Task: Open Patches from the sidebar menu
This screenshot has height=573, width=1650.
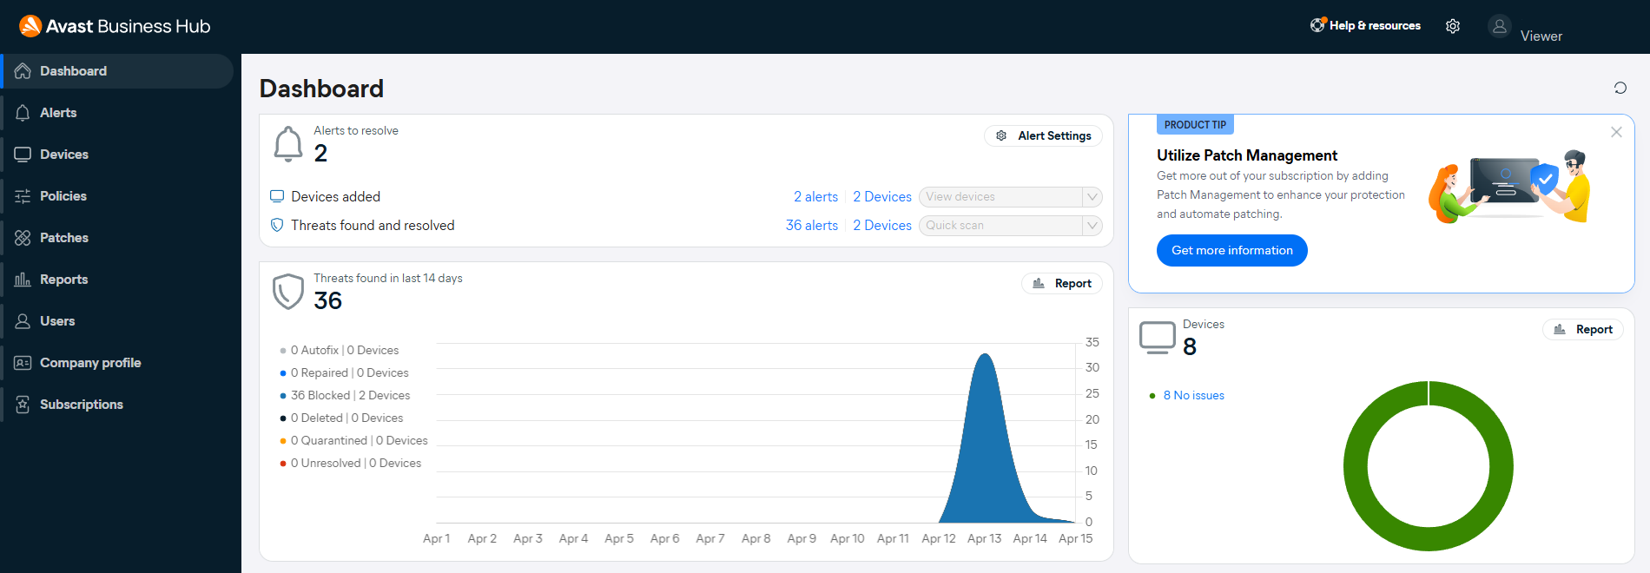Action: coord(118,238)
